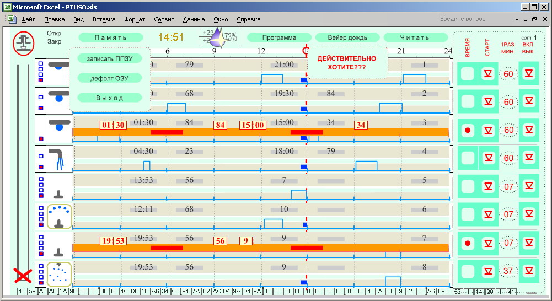Click the 'записать ППЗУ' button
552x301 pixels.
point(110,58)
